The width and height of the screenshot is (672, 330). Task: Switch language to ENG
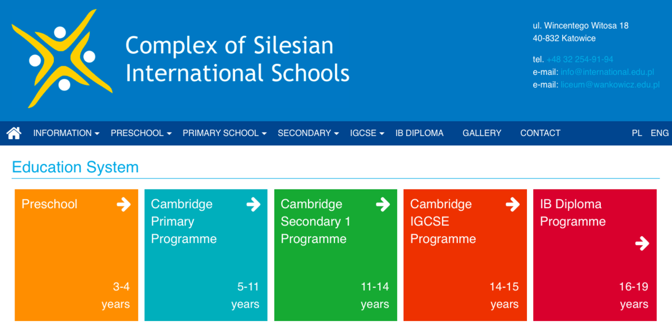(660, 133)
